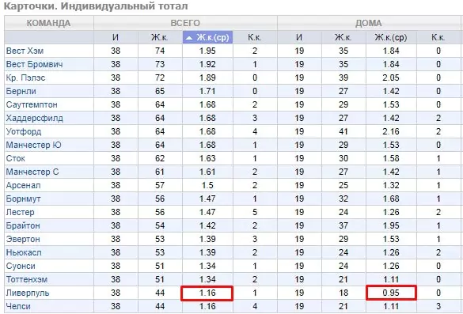
Task: Sort by Ж.к. column under ВСЕГО
Action: point(160,37)
